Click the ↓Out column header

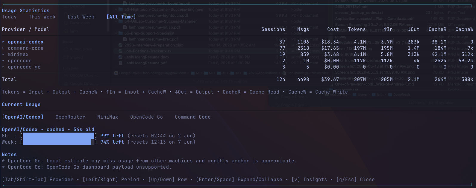(414, 29)
